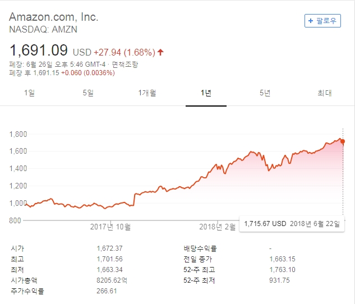Click the 2017년 10월 axis label
The width and height of the screenshot is (355, 304).
click(x=110, y=227)
